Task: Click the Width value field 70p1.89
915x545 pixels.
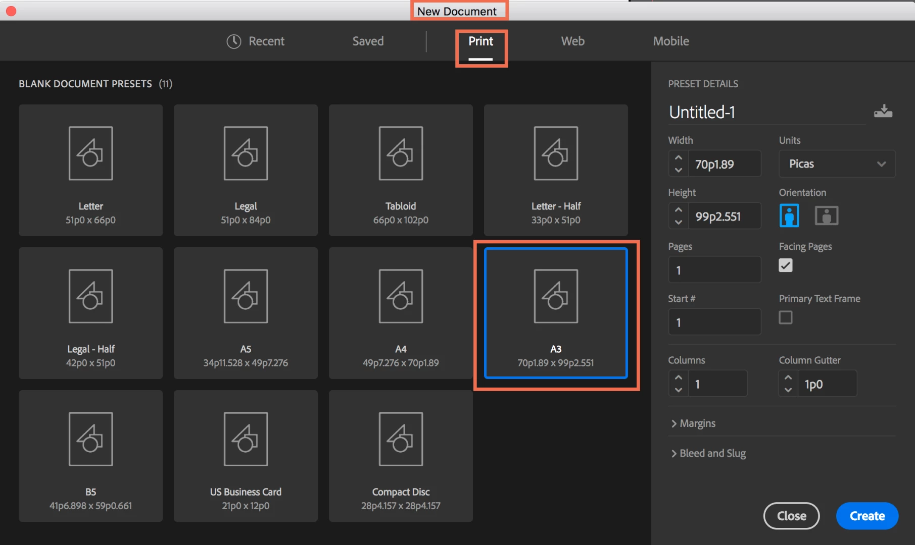Action: pos(725,164)
